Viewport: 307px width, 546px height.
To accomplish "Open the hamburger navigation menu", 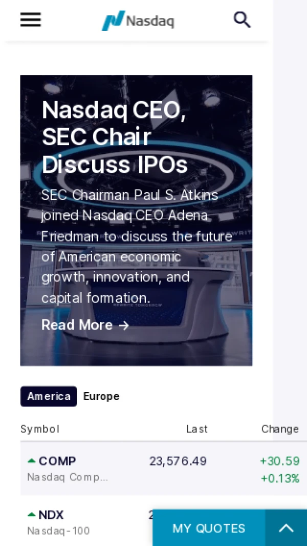I will [x=31, y=20].
